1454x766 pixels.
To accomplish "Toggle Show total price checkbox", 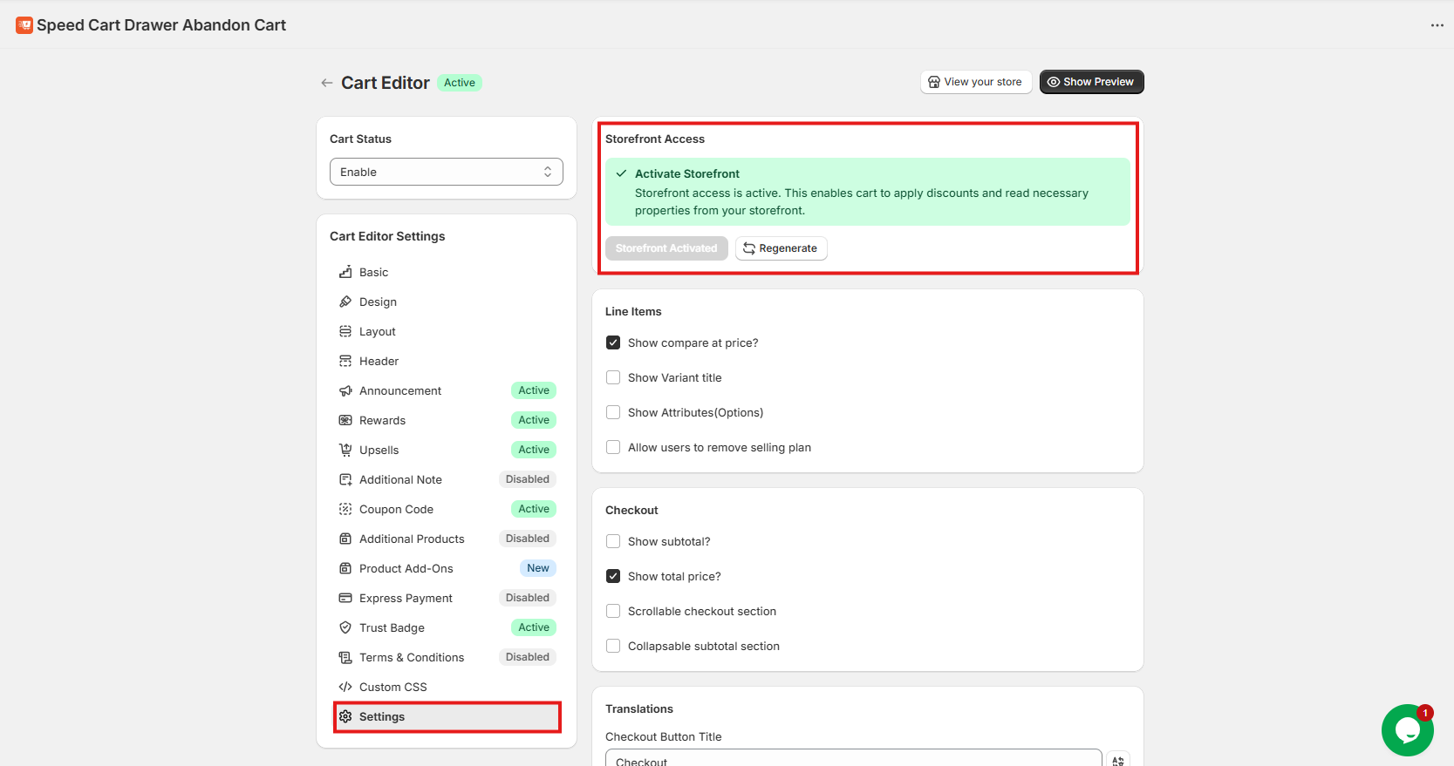I will coord(613,576).
